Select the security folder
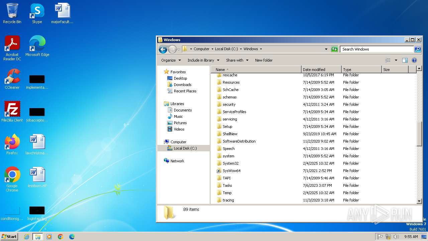This screenshot has width=428, height=241. [x=229, y=104]
